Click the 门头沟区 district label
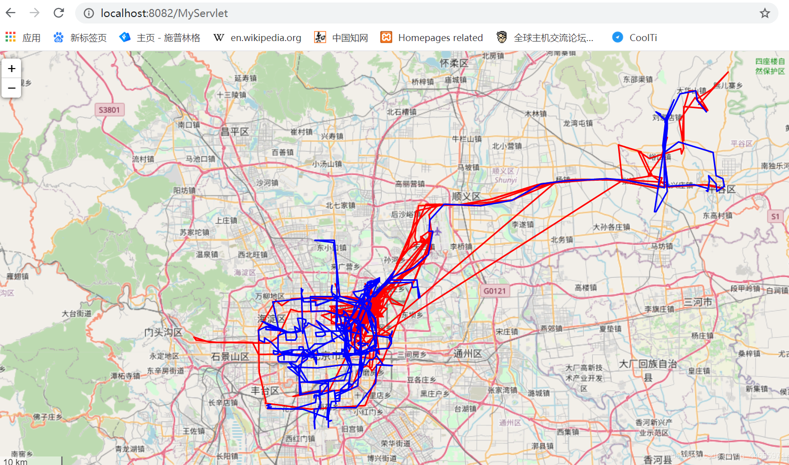Viewport: 789px width, 465px height. [163, 332]
